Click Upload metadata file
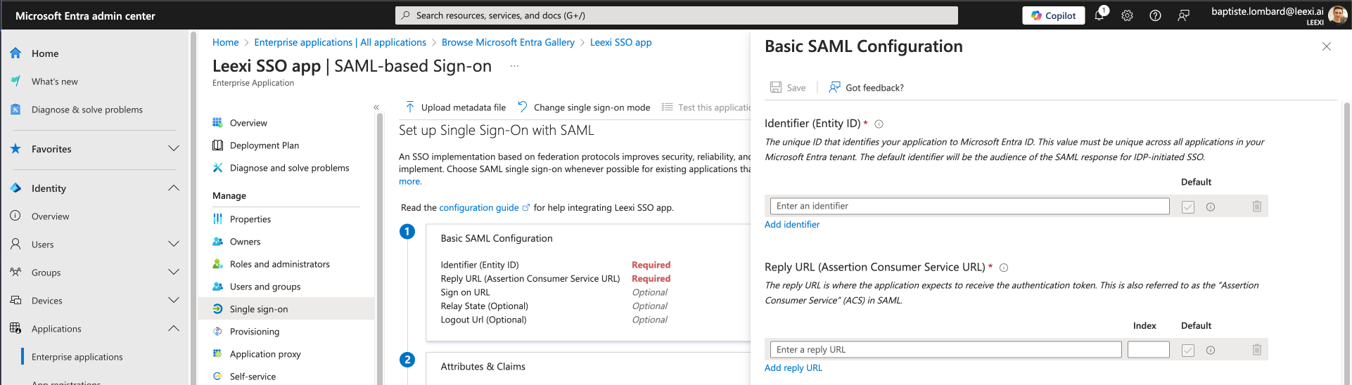The width and height of the screenshot is (1352, 385). pos(456,107)
